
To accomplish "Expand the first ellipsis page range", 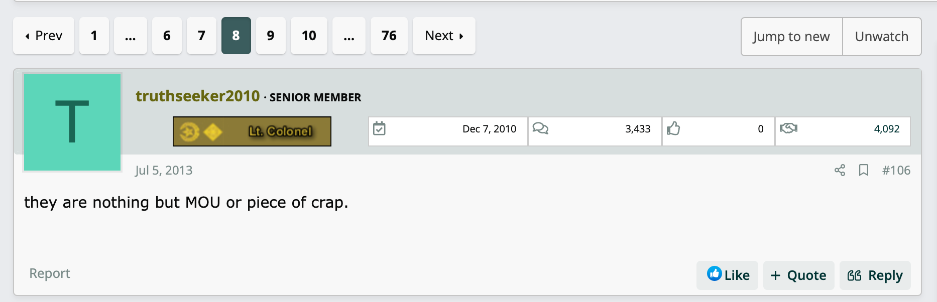I will tap(131, 36).
